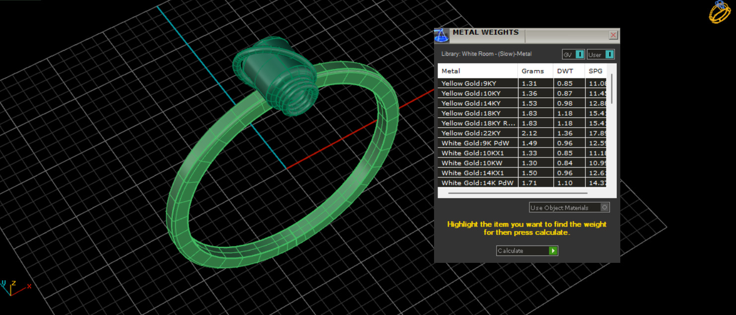The image size is (736, 315).
Task: Select the White Gold:9K PdW row
Action: click(x=522, y=143)
